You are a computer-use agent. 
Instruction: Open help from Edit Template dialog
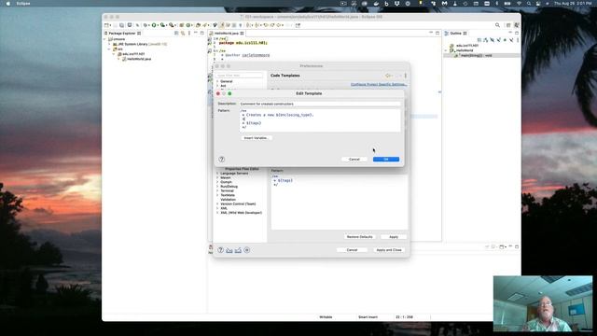[x=222, y=160]
